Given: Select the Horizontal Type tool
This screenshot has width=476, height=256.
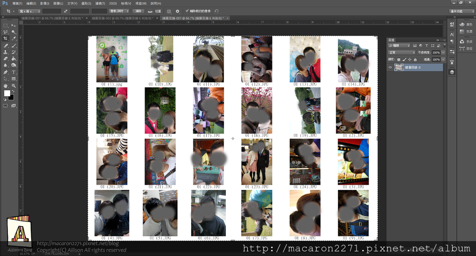Looking at the screenshot, I should coord(13,72).
